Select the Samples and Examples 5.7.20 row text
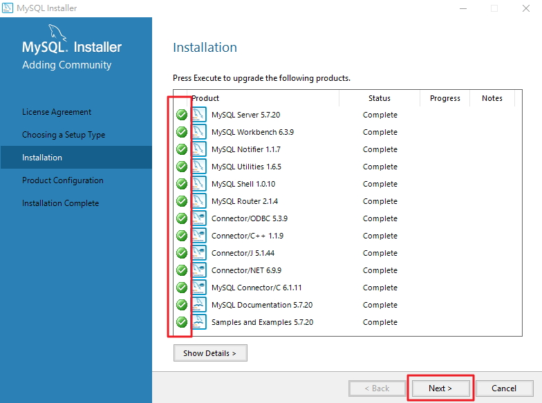The width and height of the screenshot is (542, 403). (263, 322)
